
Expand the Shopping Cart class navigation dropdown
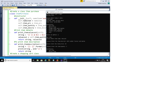click(30, 9)
